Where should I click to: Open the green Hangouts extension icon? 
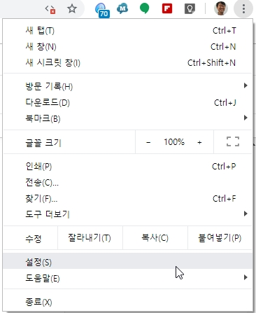tap(145, 8)
